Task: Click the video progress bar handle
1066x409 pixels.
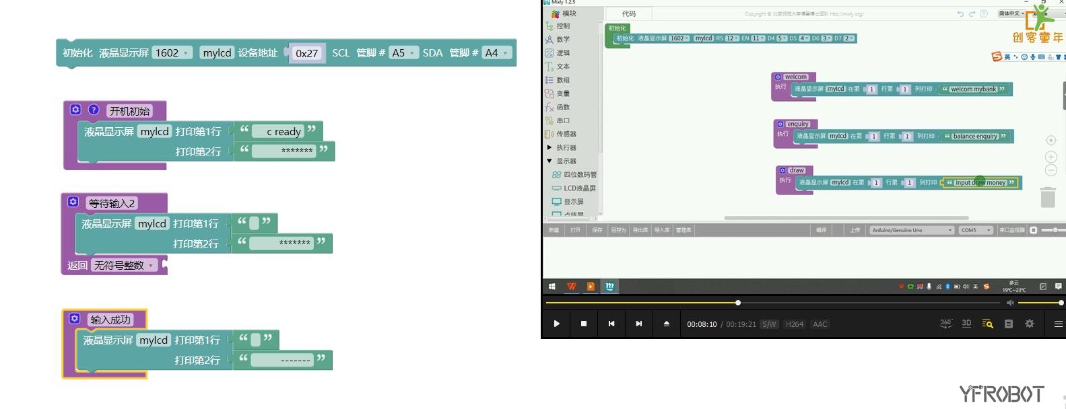Action: coord(738,303)
